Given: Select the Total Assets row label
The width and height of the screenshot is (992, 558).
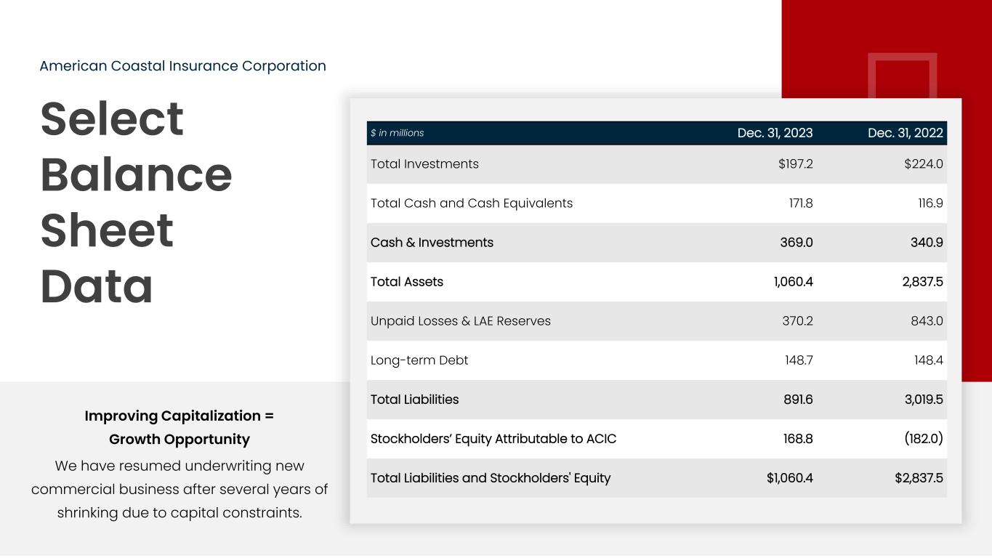Looking at the screenshot, I should tap(406, 282).
